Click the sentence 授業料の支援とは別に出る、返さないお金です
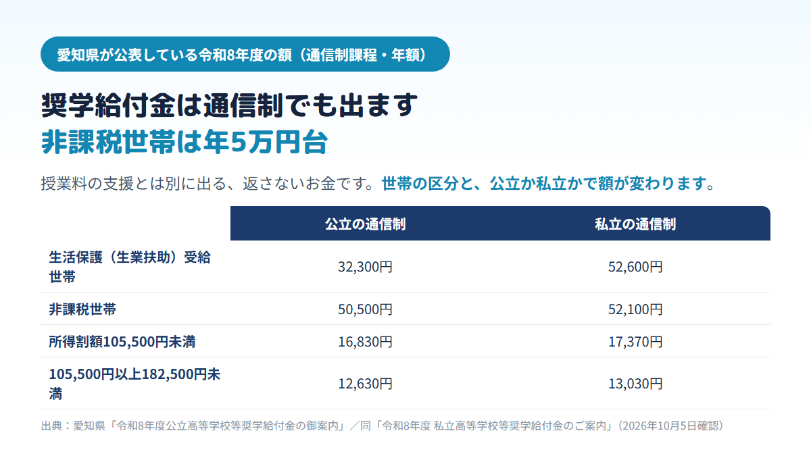Screen dimensions: 811x456 pyautogui.click(x=207, y=183)
